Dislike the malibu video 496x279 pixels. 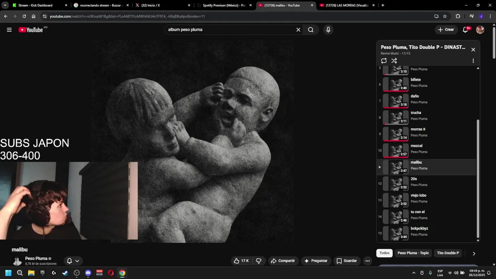[259, 261]
